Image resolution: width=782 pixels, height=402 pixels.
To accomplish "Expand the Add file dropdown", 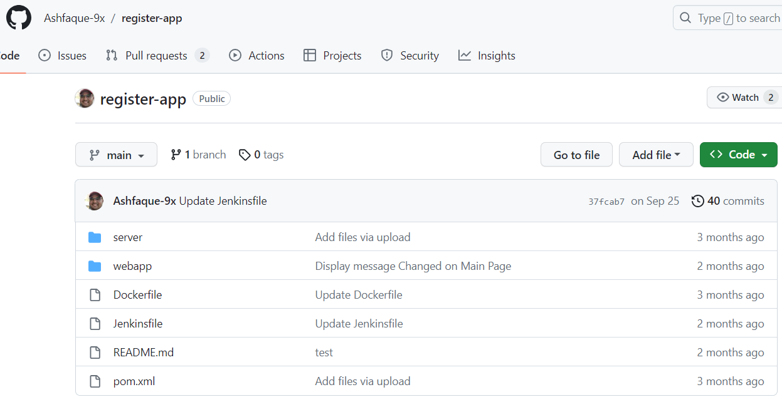I will [656, 155].
